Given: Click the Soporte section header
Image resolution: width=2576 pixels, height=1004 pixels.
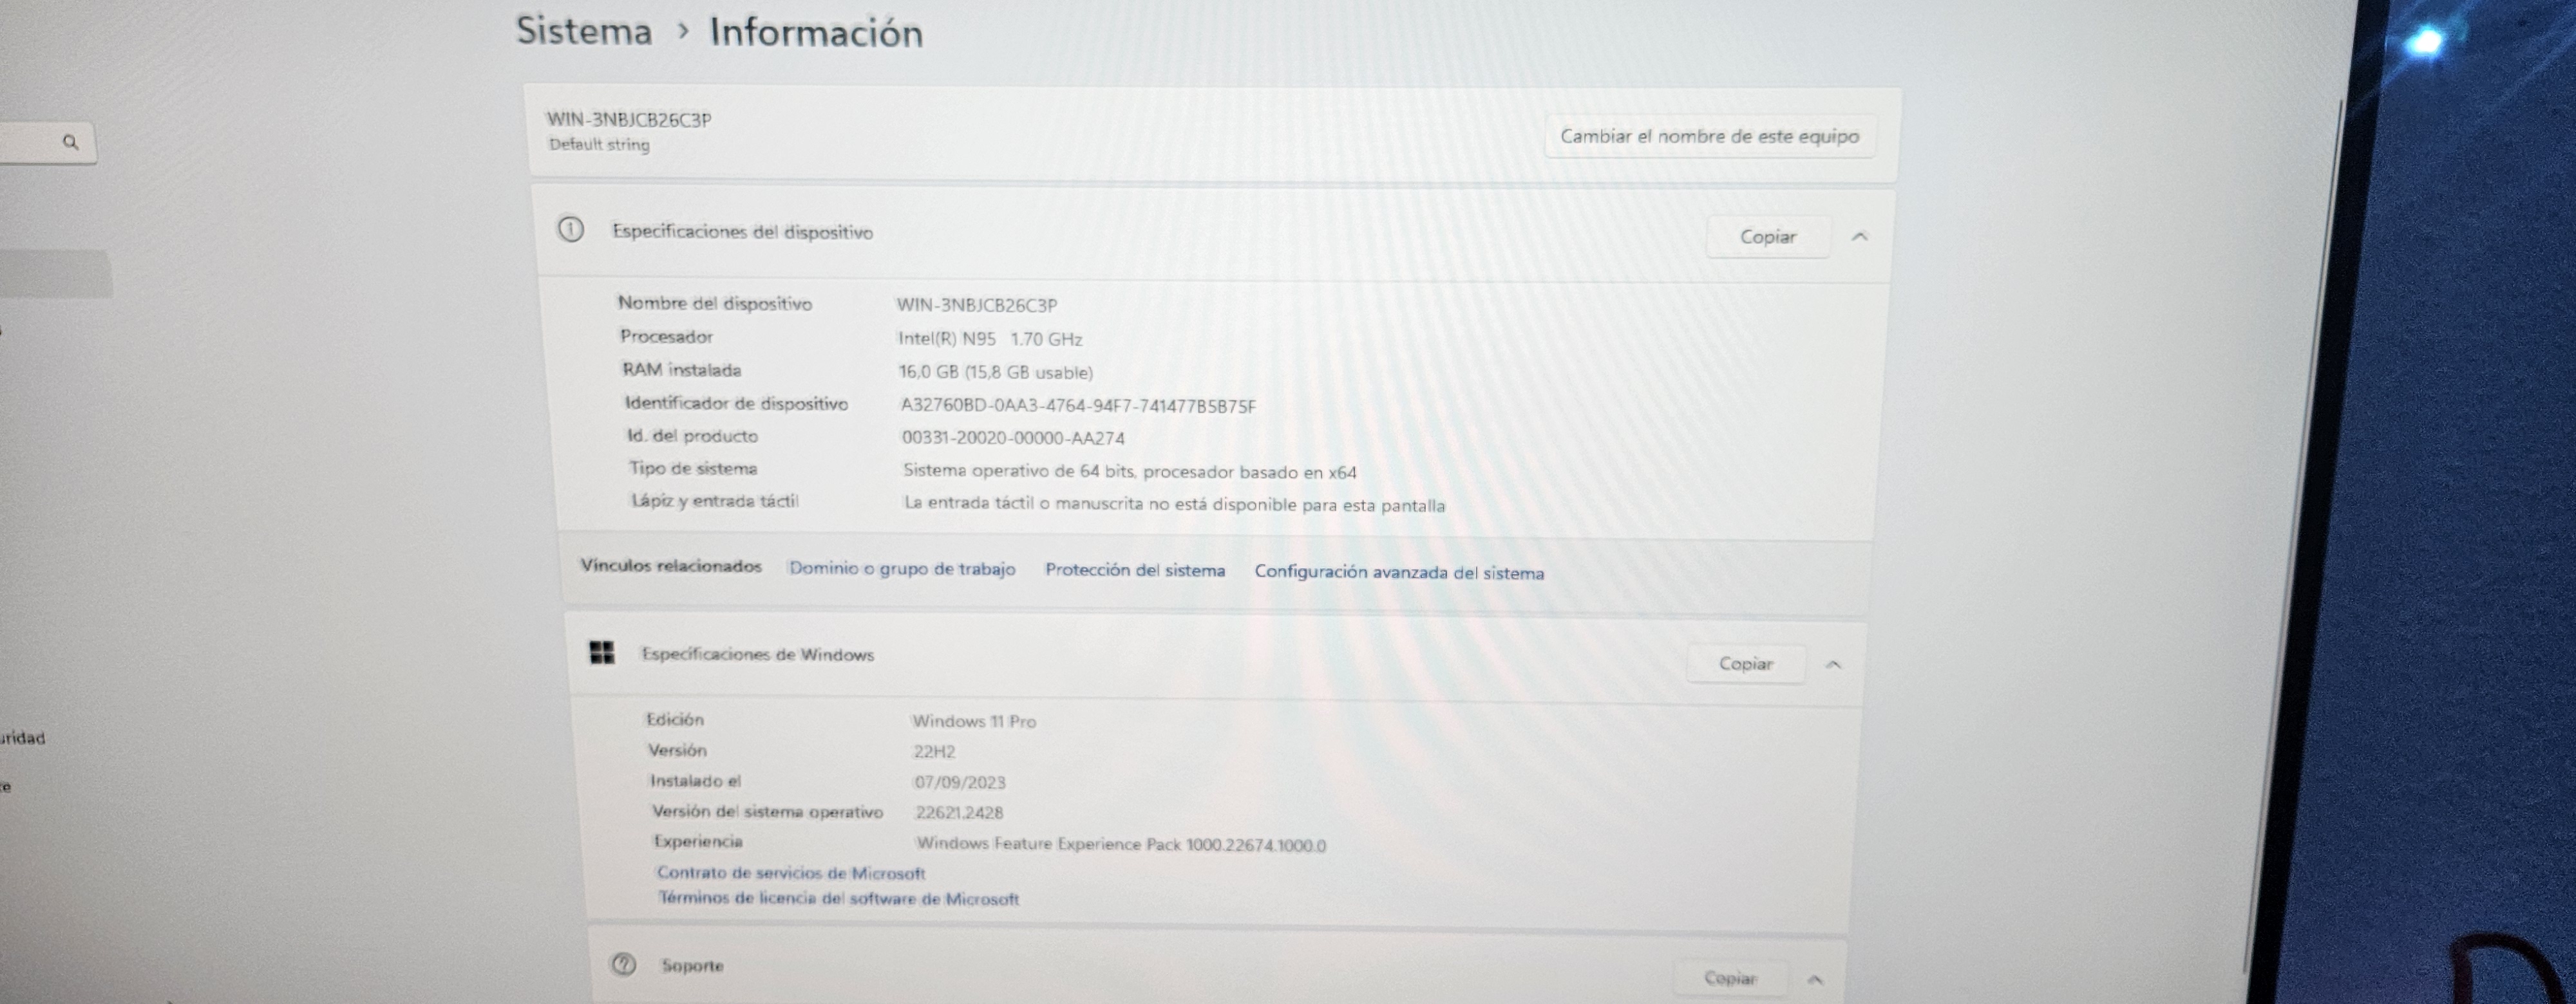Looking at the screenshot, I should [x=692, y=965].
